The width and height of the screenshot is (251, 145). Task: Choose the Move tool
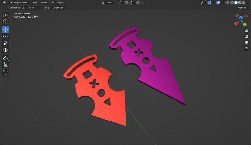pos(5,30)
